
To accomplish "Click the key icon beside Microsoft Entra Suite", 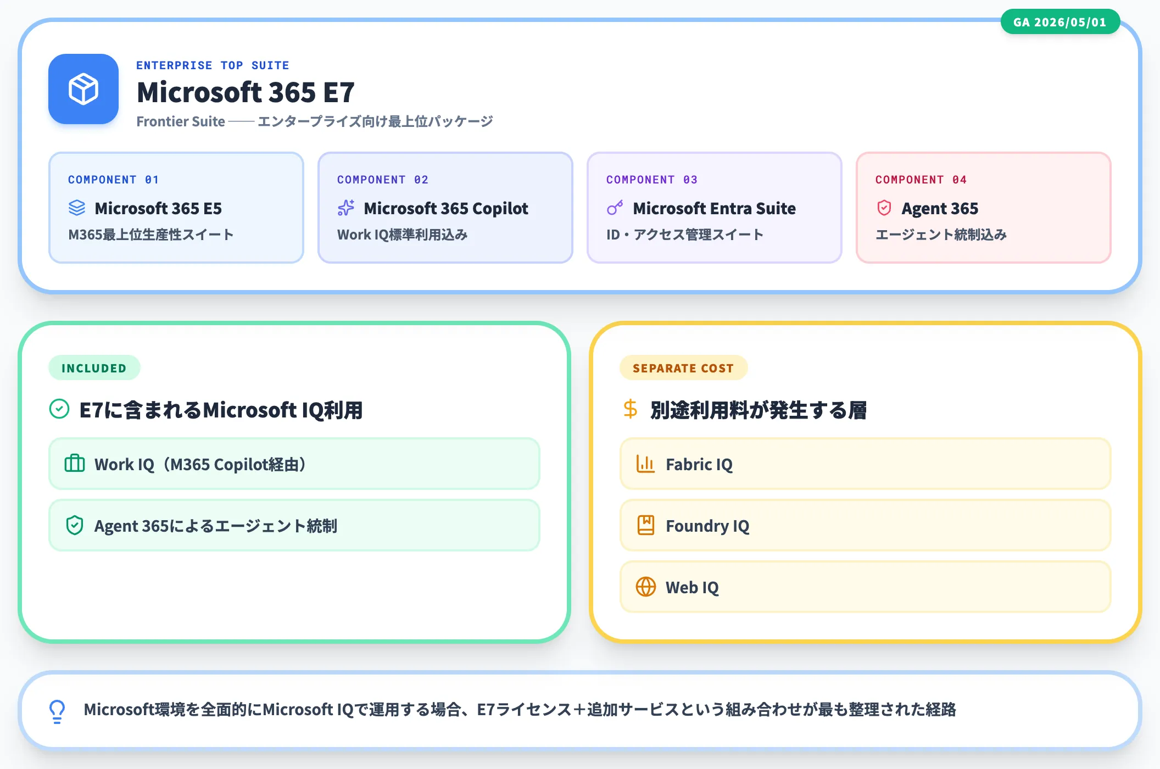I will pyautogui.click(x=615, y=208).
